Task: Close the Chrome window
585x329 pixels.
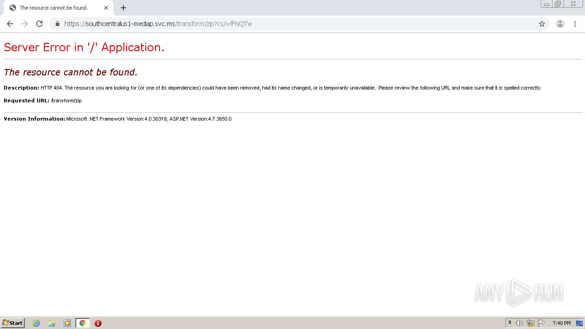Action: (x=573, y=4)
